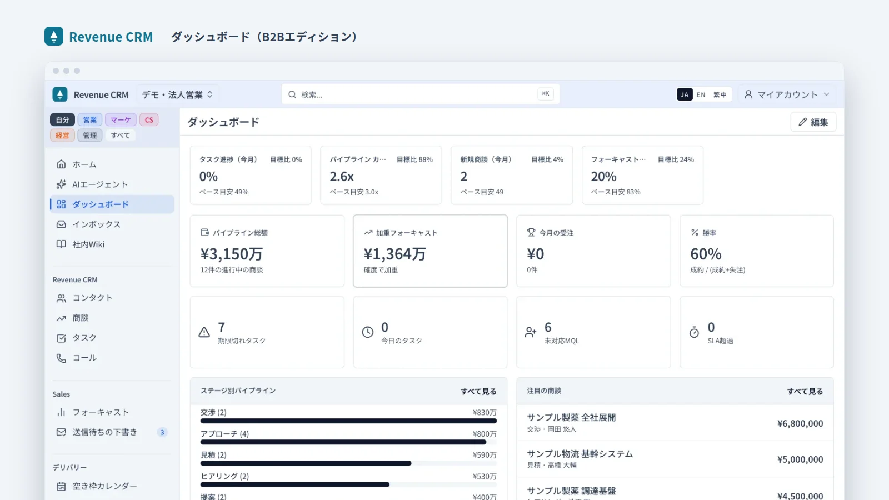Click the 商談 trending-line icon
This screenshot has width=889, height=500.
click(x=61, y=318)
